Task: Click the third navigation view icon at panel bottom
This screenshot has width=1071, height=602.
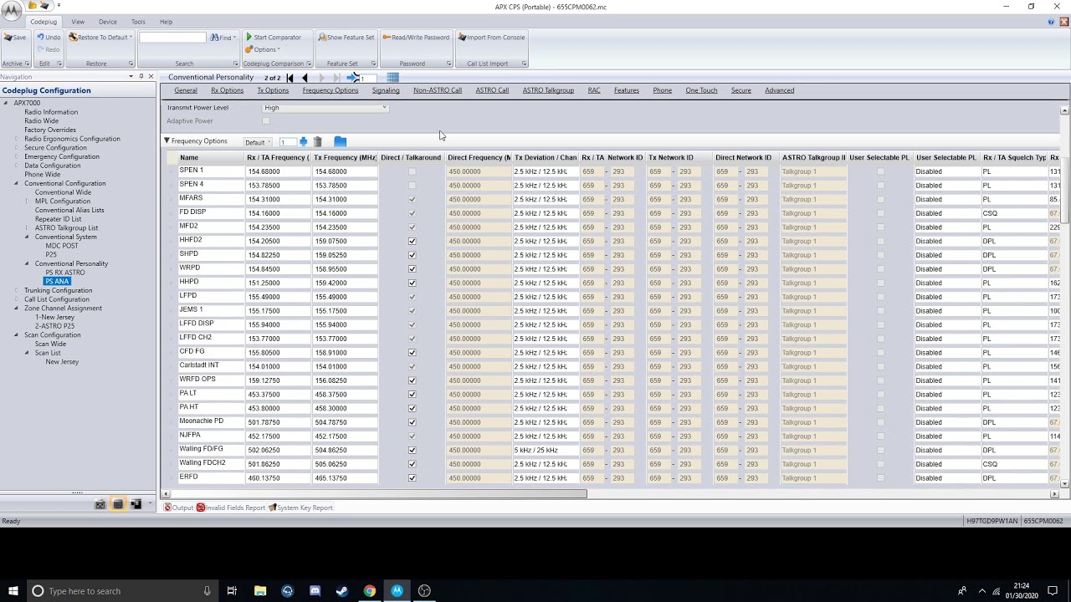Action: (x=136, y=504)
